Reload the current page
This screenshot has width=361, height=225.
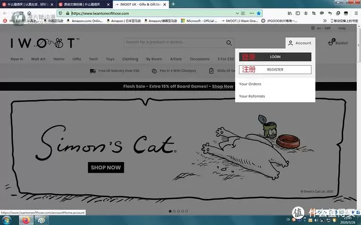pyautogui.click(x=21, y=13)
